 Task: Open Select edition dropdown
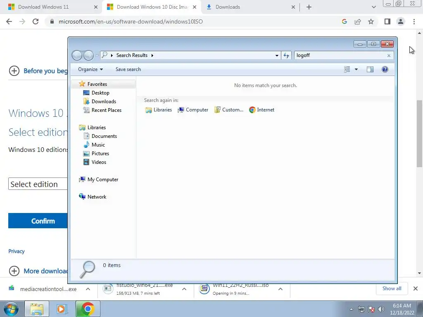click(x=38, y=184)
